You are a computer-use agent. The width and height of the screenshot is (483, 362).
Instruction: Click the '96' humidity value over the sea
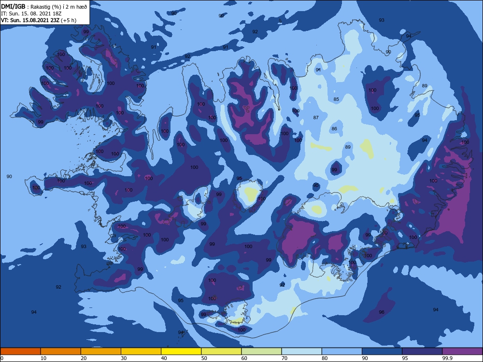tap(382, 312)
